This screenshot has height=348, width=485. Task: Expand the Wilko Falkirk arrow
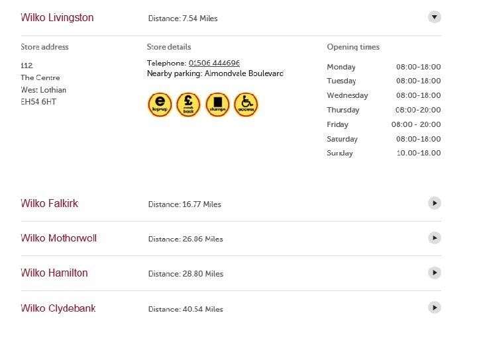pyautogui.click(x=434, y=203)
